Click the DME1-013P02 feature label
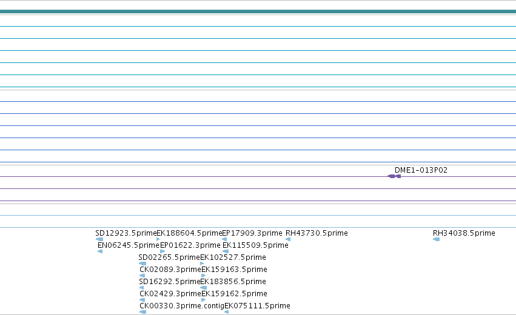 click(x=421, y=170)
